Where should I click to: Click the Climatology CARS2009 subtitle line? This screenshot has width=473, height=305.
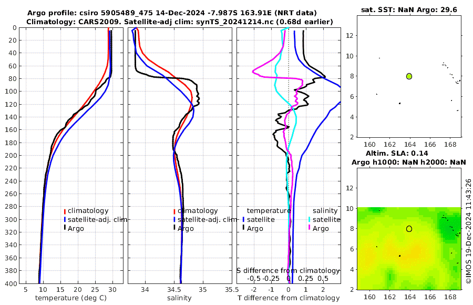[180, 22]
